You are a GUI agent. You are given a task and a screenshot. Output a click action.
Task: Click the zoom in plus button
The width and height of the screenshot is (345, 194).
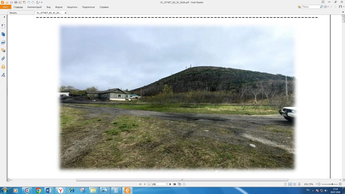pos(340,184)
